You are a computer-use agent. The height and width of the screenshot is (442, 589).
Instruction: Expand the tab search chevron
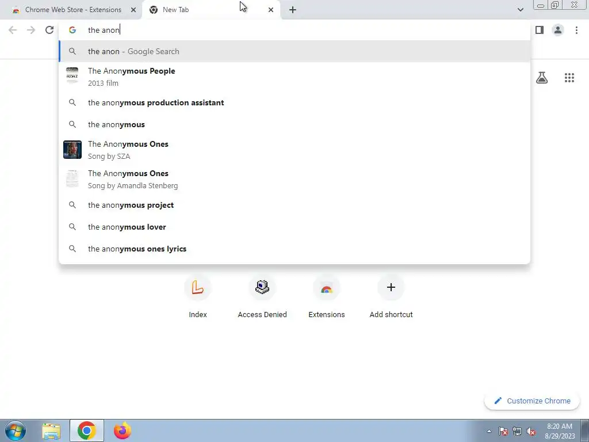tap(520, 10)
